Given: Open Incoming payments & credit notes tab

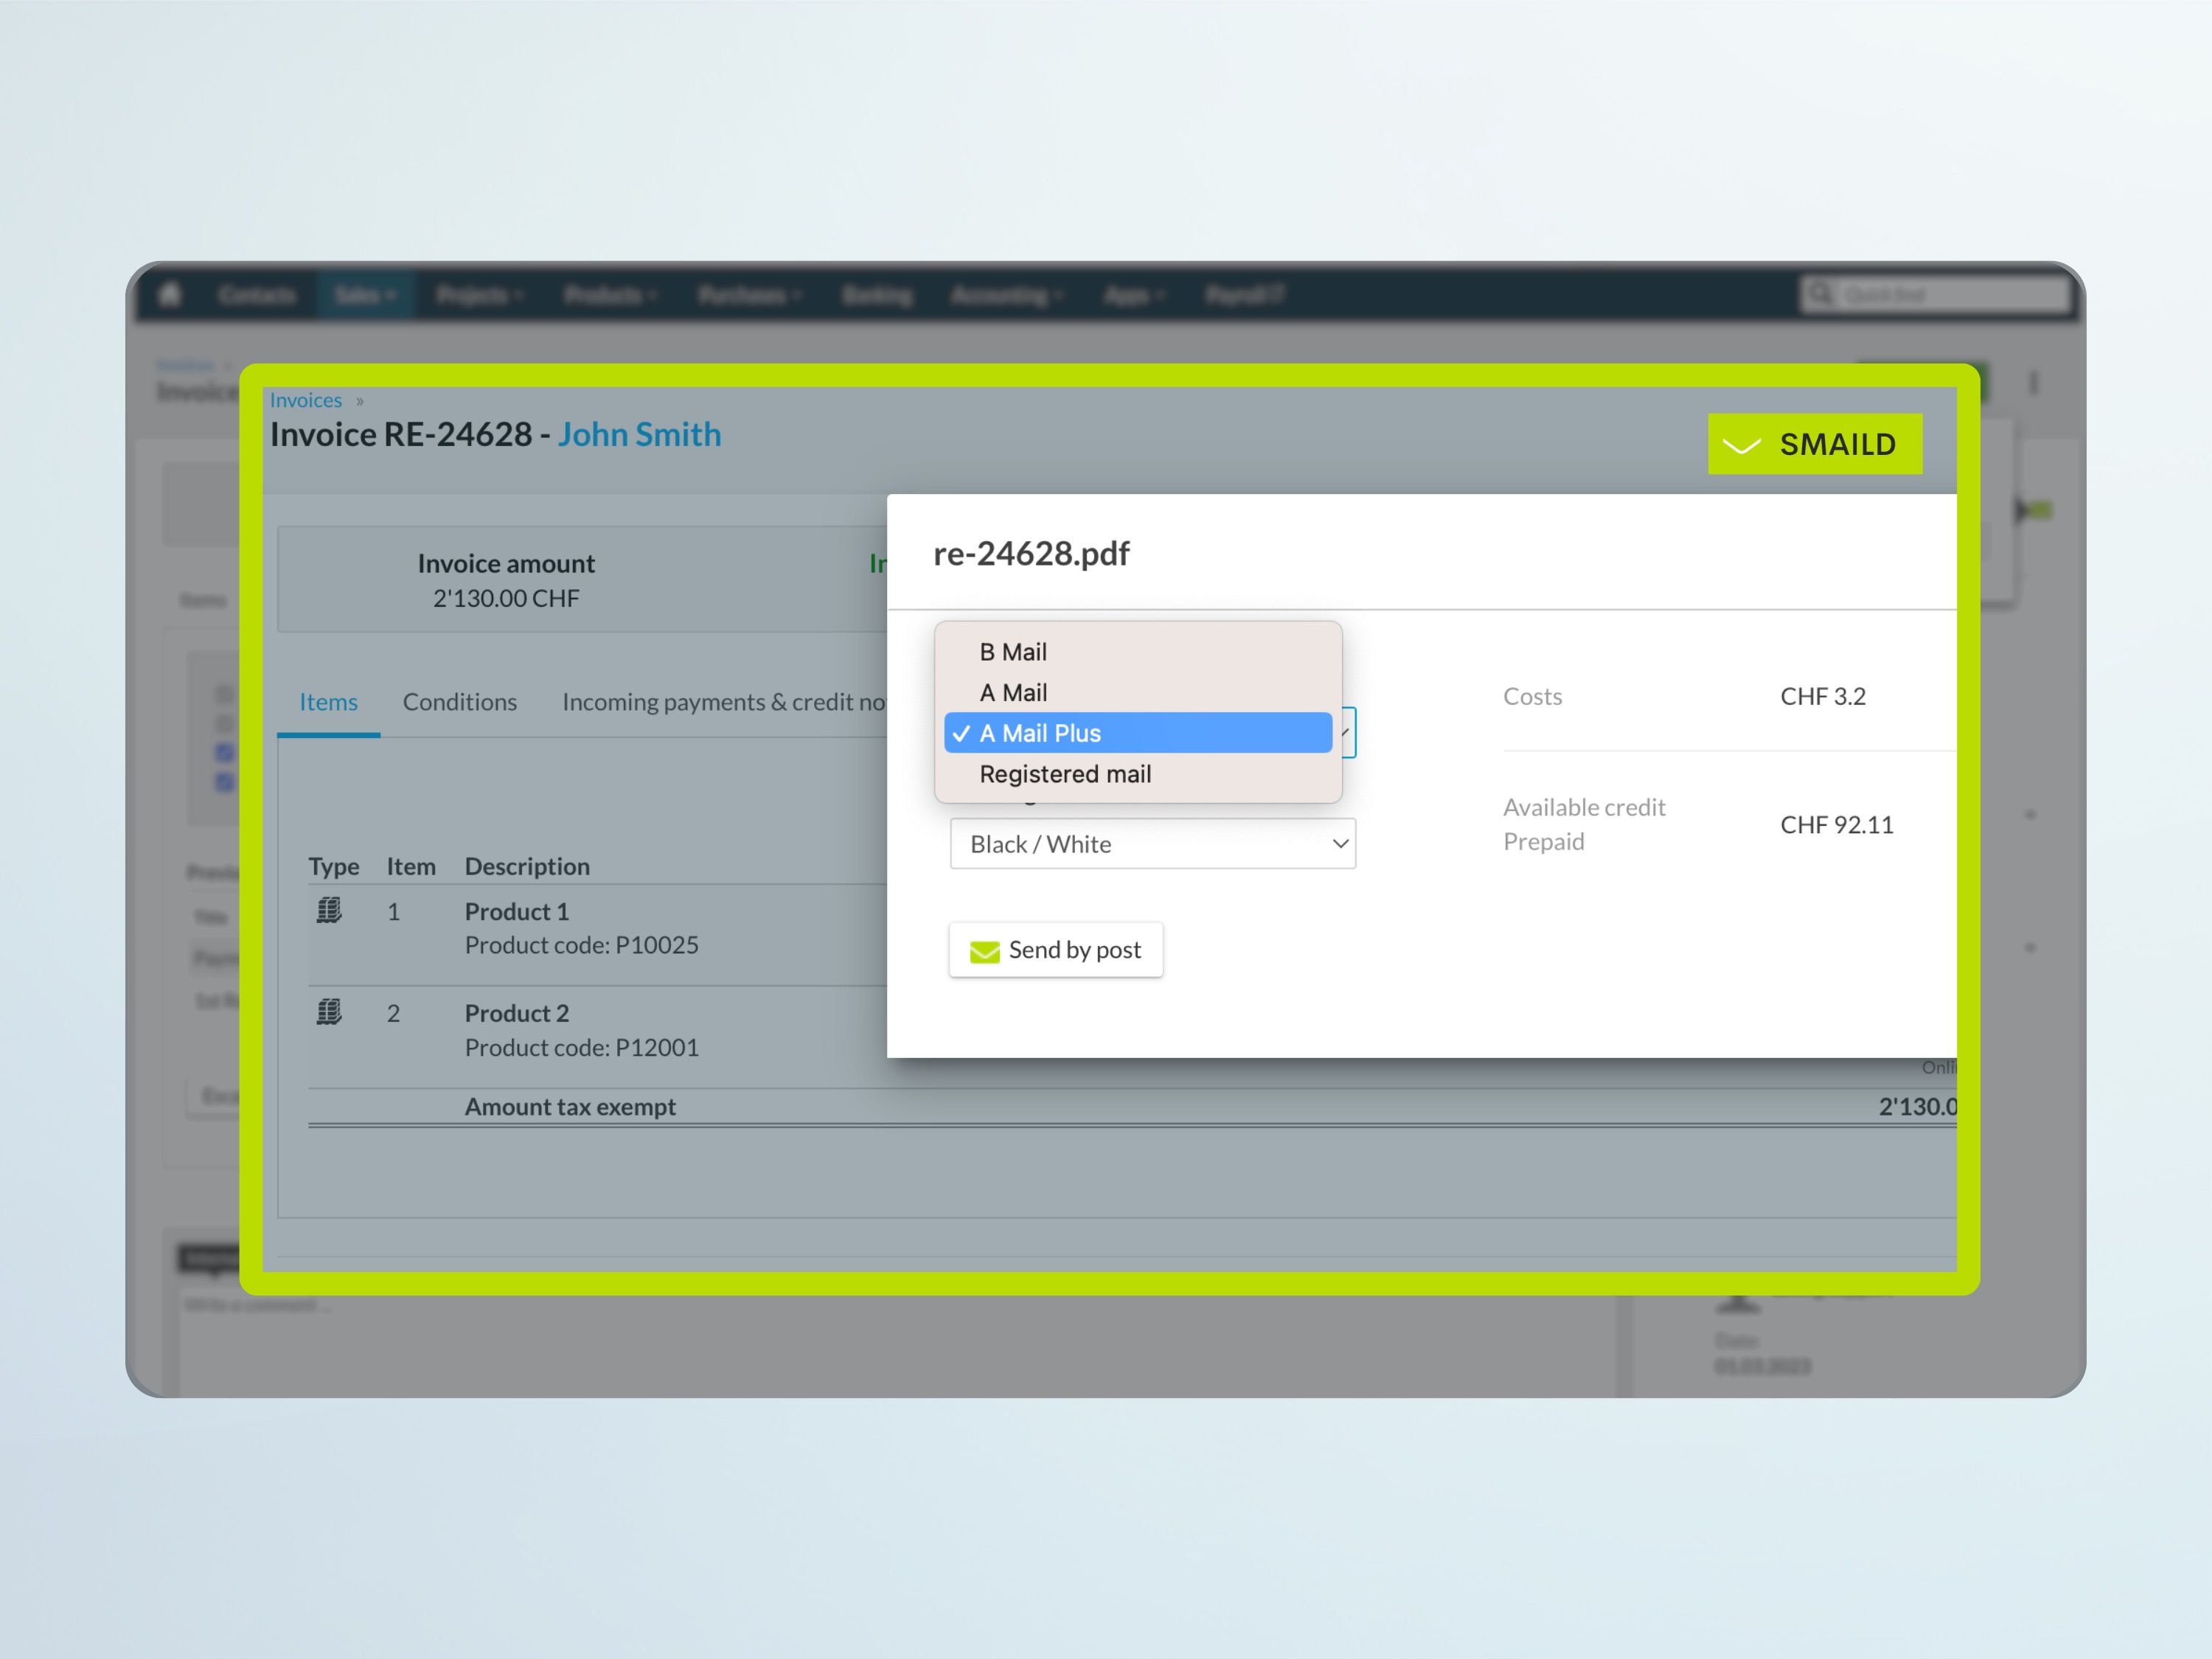Looking at the screenshot, I should (722, 702).
